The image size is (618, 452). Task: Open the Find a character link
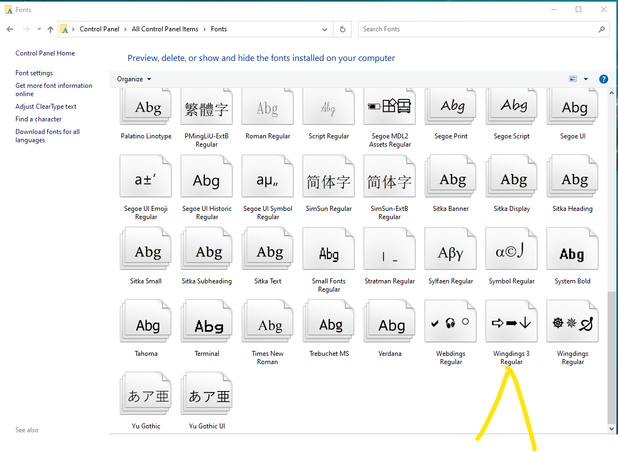[38, 119]
